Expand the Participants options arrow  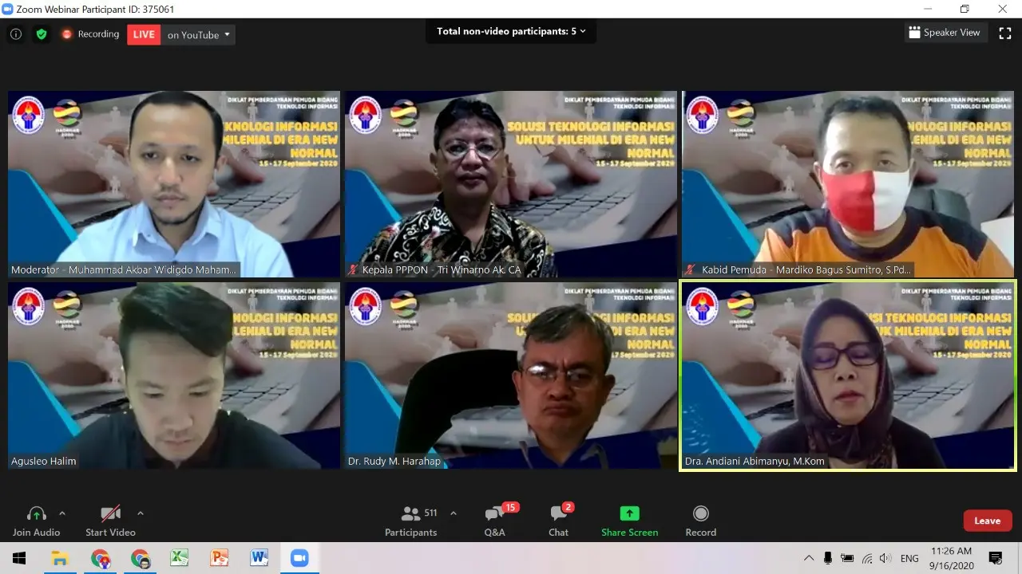tap(454, 513)
